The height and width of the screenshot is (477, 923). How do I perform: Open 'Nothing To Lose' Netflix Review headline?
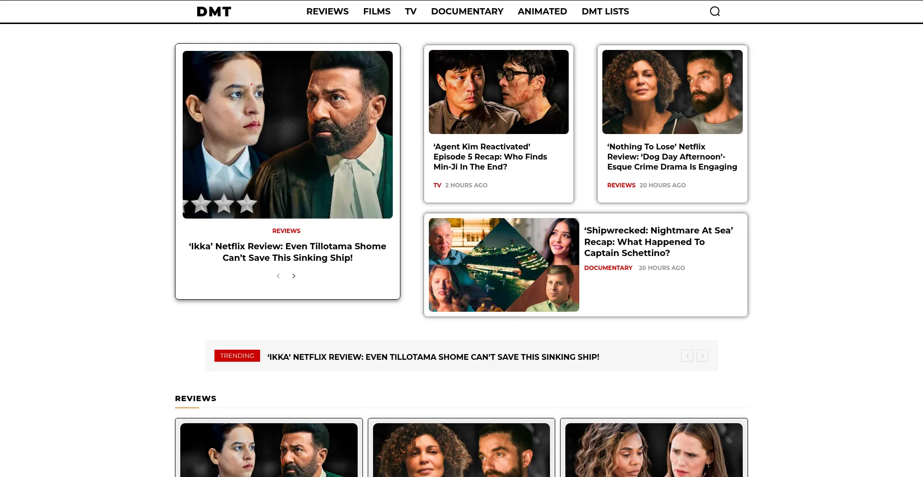672,157
